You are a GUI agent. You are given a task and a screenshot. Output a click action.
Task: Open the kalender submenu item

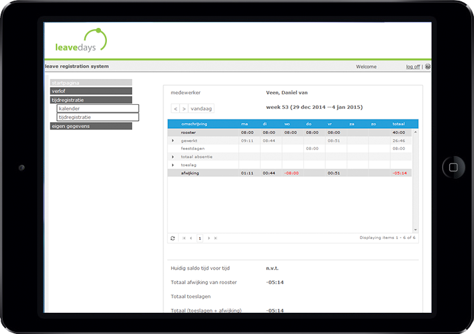click(x=98, y=108)
